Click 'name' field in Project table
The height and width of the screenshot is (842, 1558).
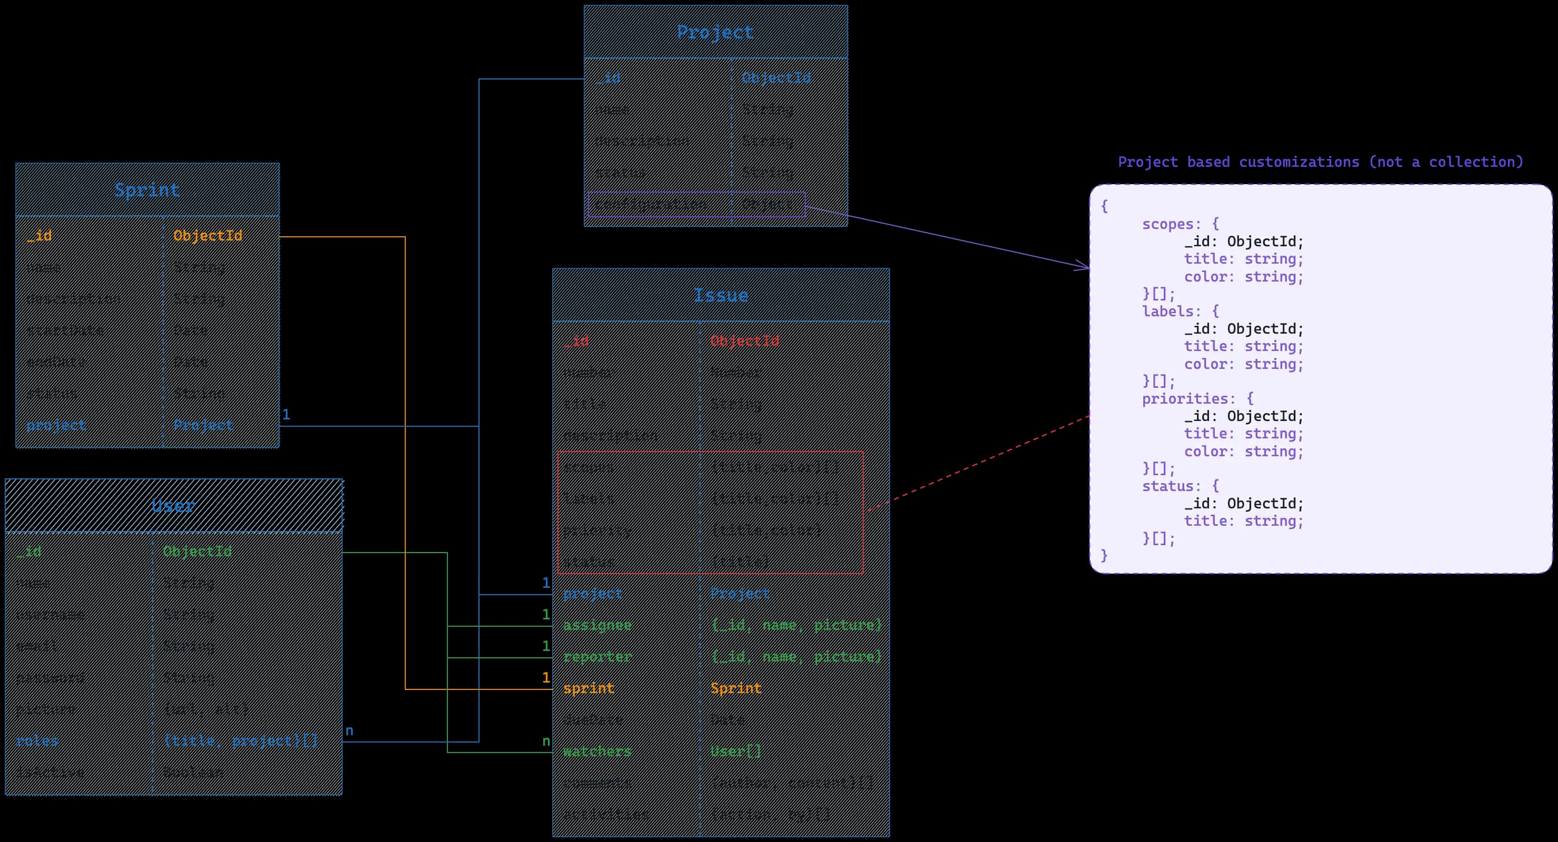tap(612, 109)
